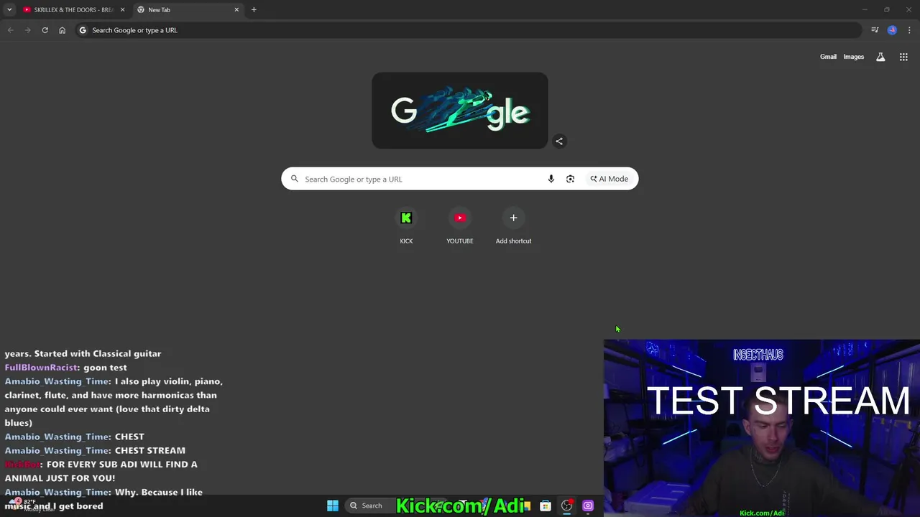Reload the current page
920x517 pixels.
coord(45,30)
